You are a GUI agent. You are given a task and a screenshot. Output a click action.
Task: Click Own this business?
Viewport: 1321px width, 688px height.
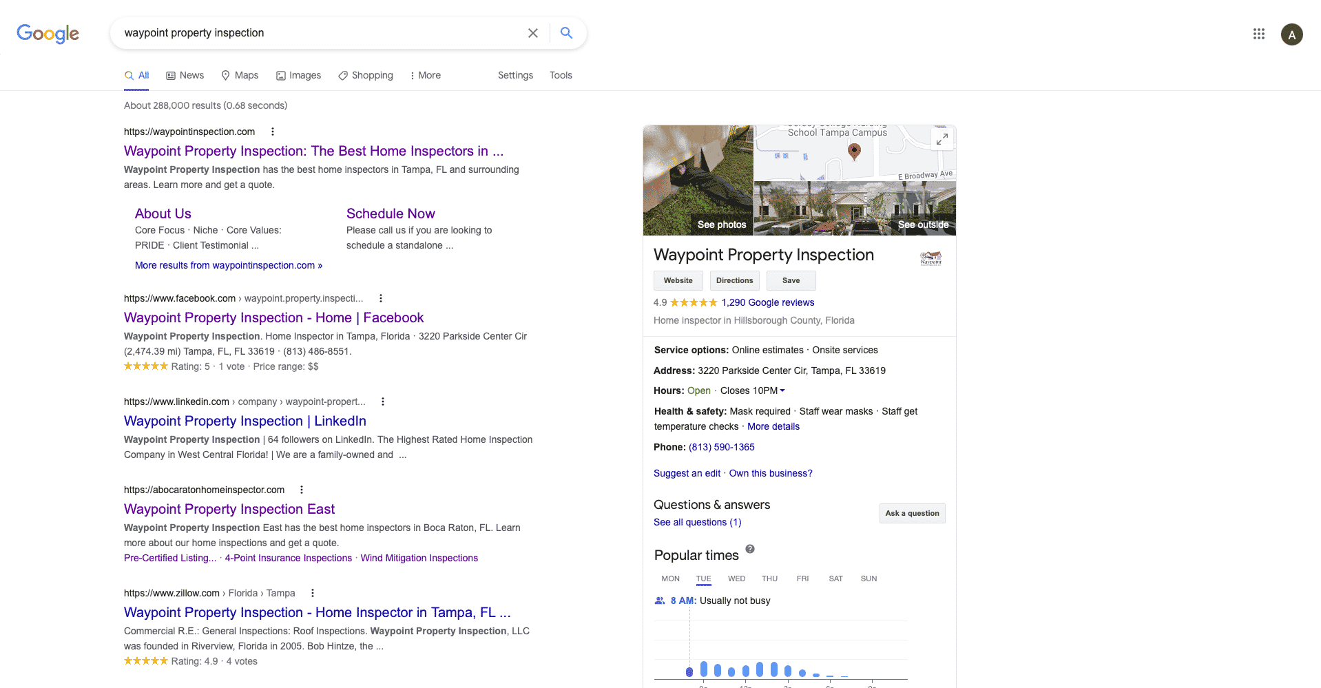click(x=771, y=473)
